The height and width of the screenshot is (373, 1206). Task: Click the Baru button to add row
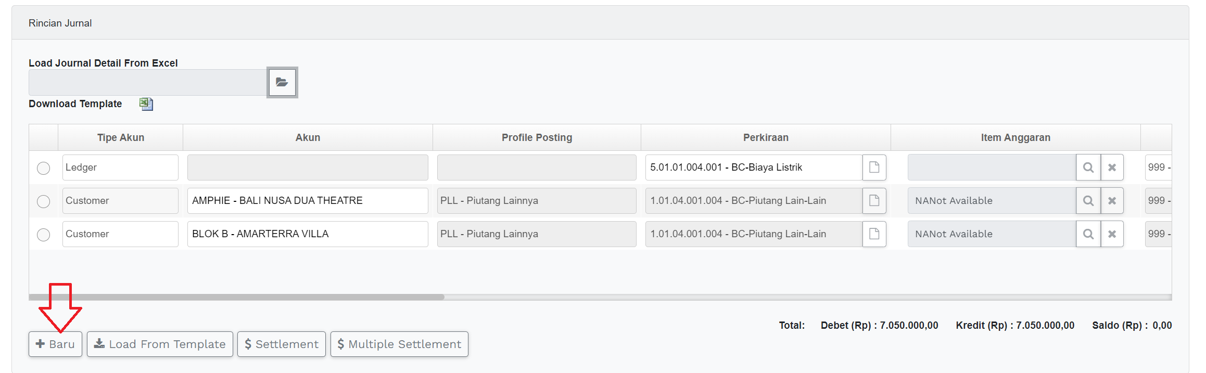[x=55, y=344]
